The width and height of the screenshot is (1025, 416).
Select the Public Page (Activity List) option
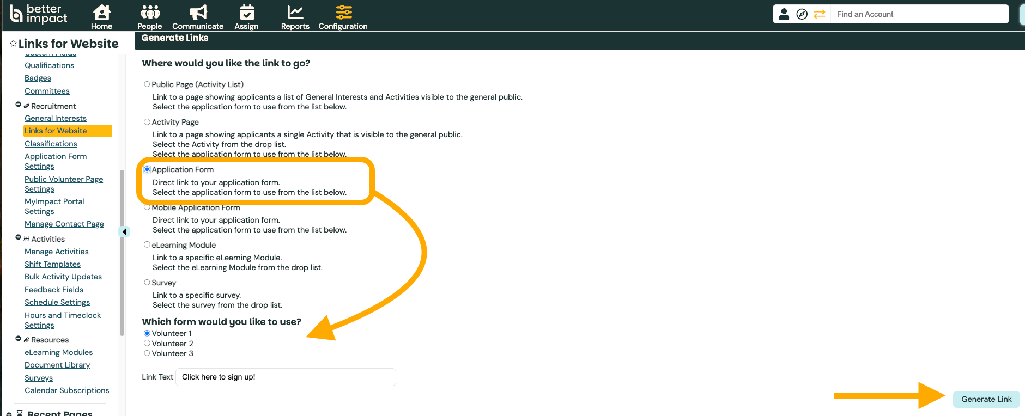coord(147,84)
